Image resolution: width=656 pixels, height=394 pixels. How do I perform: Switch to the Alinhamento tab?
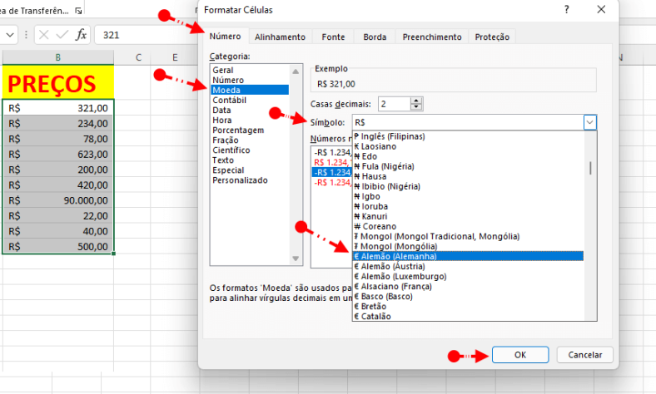(x=280, y=37)
